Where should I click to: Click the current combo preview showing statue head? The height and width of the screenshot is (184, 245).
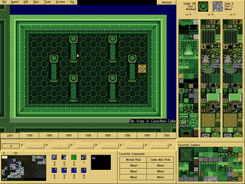203,7
